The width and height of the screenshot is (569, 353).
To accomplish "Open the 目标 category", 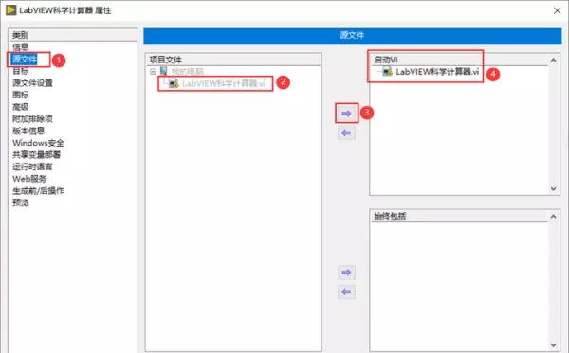I will point(20,71).
